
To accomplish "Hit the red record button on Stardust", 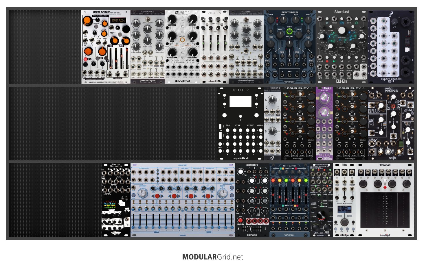I will (327, 61).
